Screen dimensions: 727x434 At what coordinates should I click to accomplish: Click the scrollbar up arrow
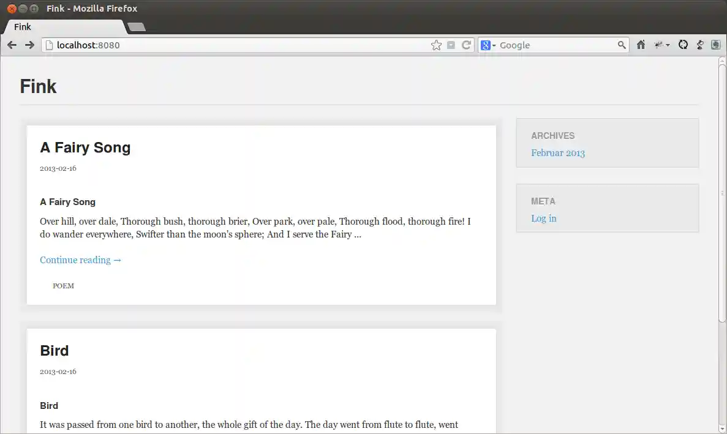(x=722, y=61)
